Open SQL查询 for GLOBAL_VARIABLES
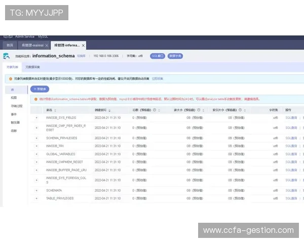 coord(291,154)
